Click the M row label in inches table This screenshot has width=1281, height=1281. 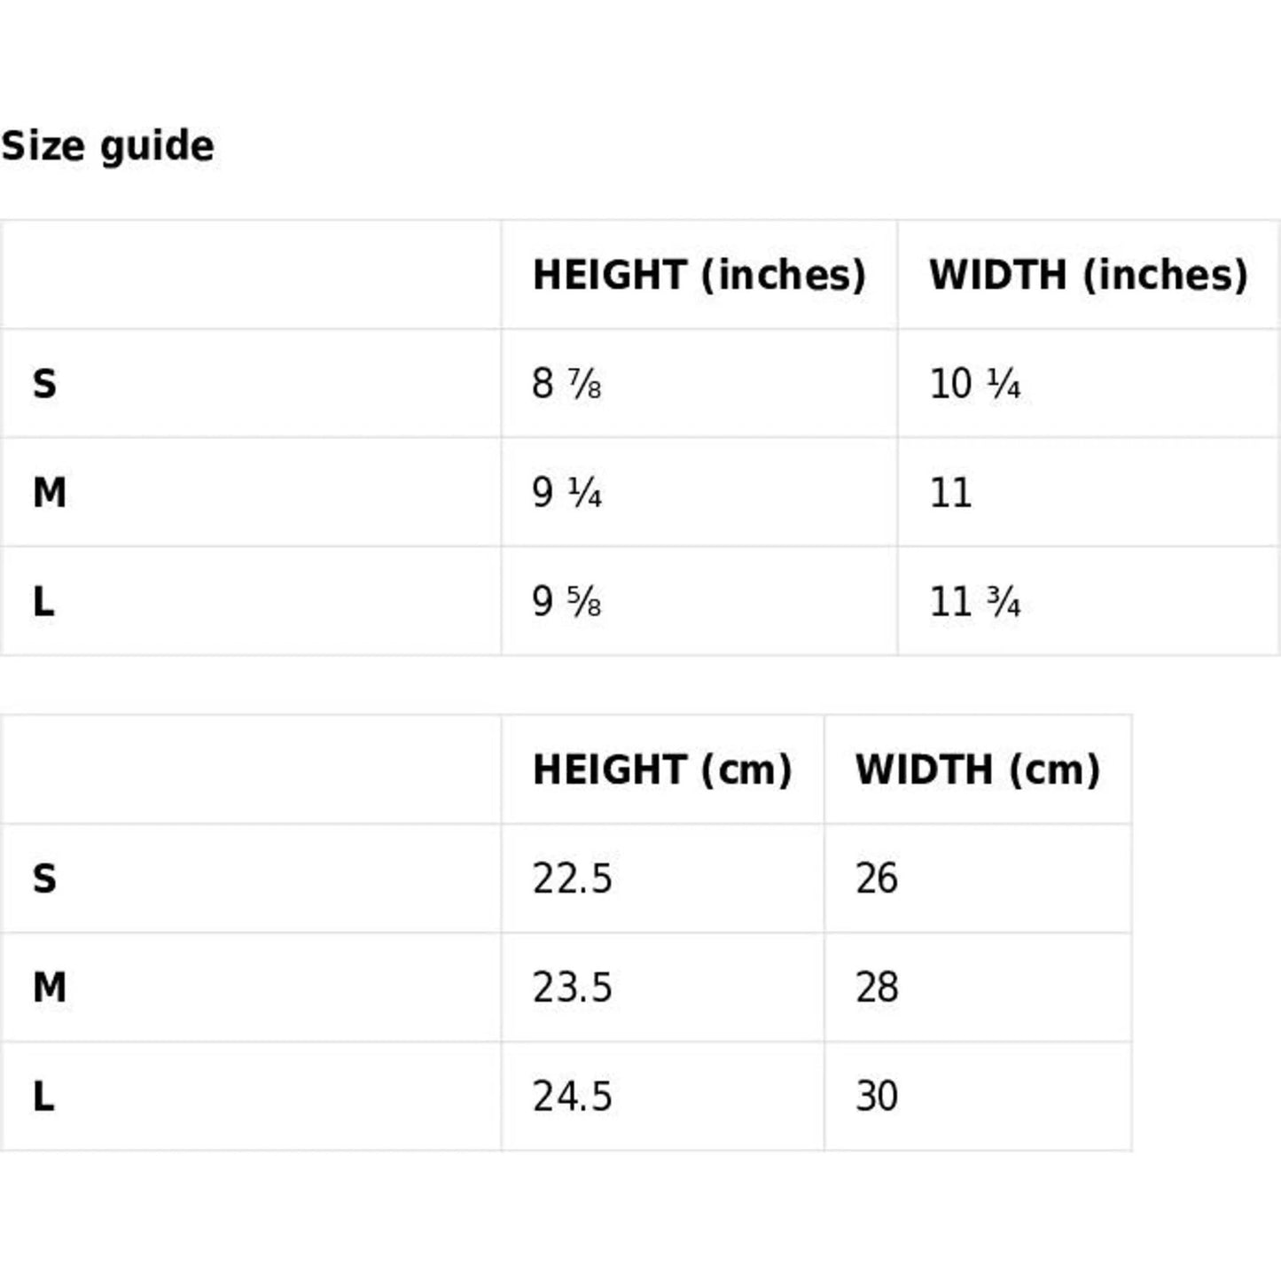point(50,493)
